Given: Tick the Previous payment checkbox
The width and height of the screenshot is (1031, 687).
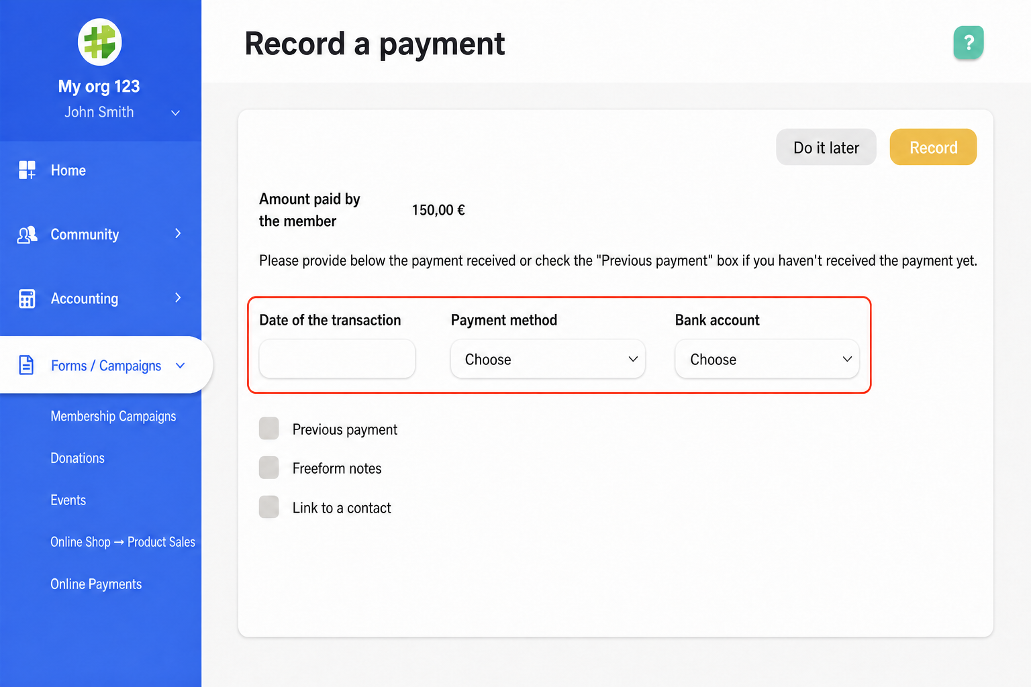Looking at the screenshot, I should [269, 428].
